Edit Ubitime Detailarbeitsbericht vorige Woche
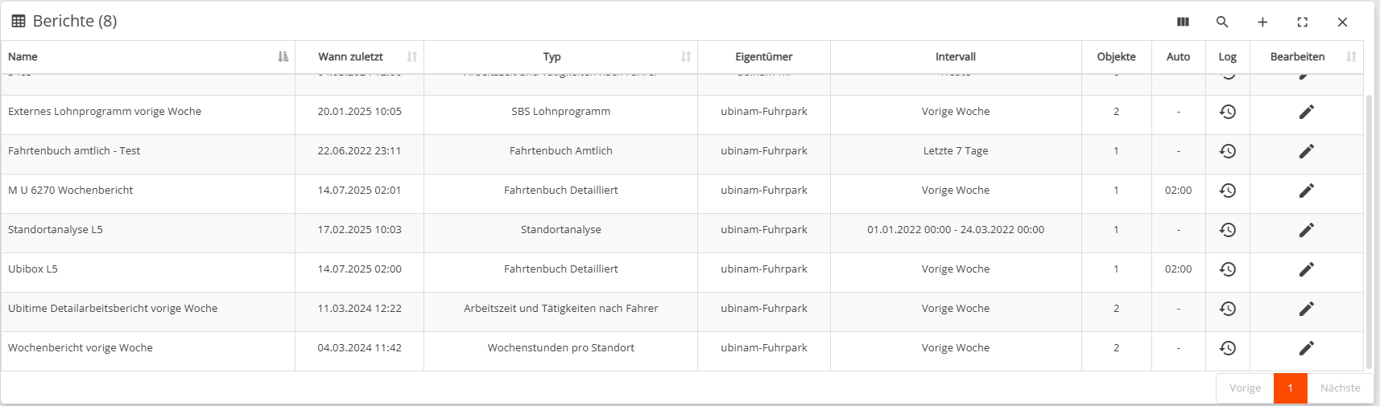This screenshot has height=406, width=1380. coord(1306,309)
